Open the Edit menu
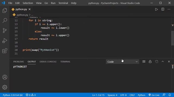 [17, 3]
